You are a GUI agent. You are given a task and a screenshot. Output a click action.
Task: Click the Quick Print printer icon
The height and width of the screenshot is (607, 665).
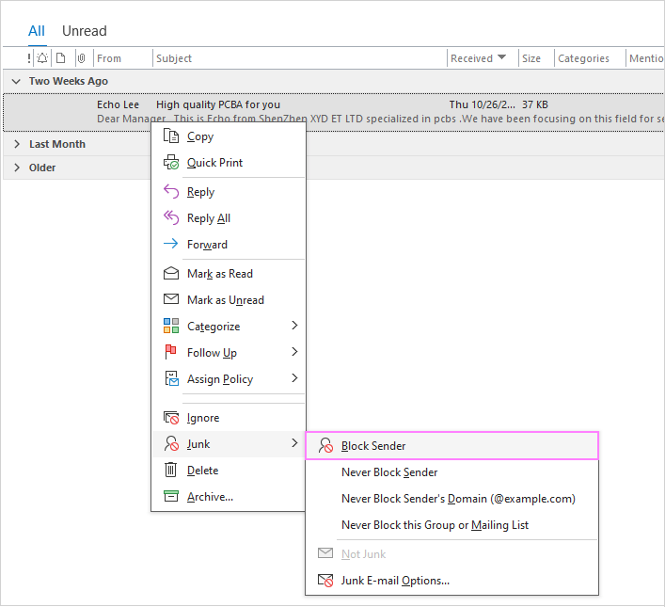[x=171, y=163]
